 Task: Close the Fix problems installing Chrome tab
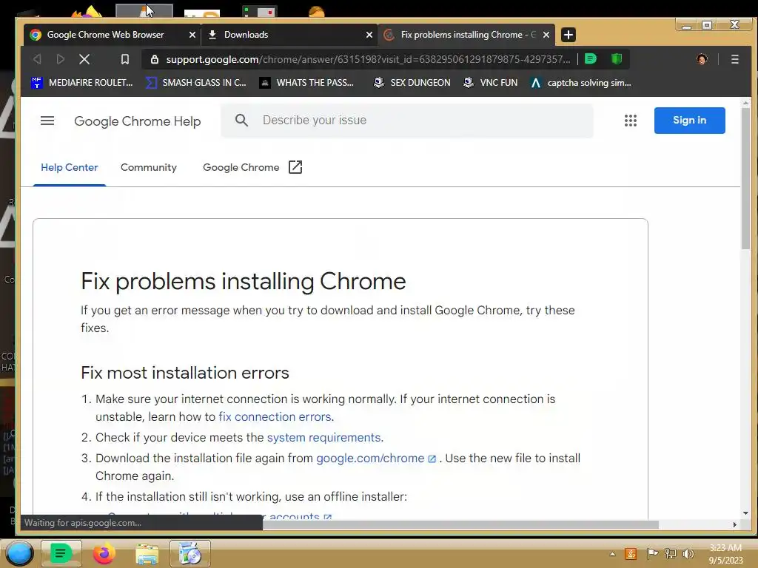[546, 35]
